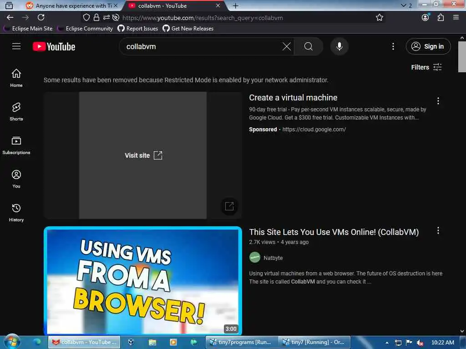466x349 pixels.
Task: Open Action Center flag tray icon
Action: 409,343
